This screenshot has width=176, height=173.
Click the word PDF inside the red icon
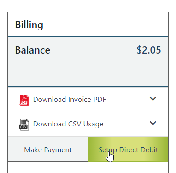[23, 102]
